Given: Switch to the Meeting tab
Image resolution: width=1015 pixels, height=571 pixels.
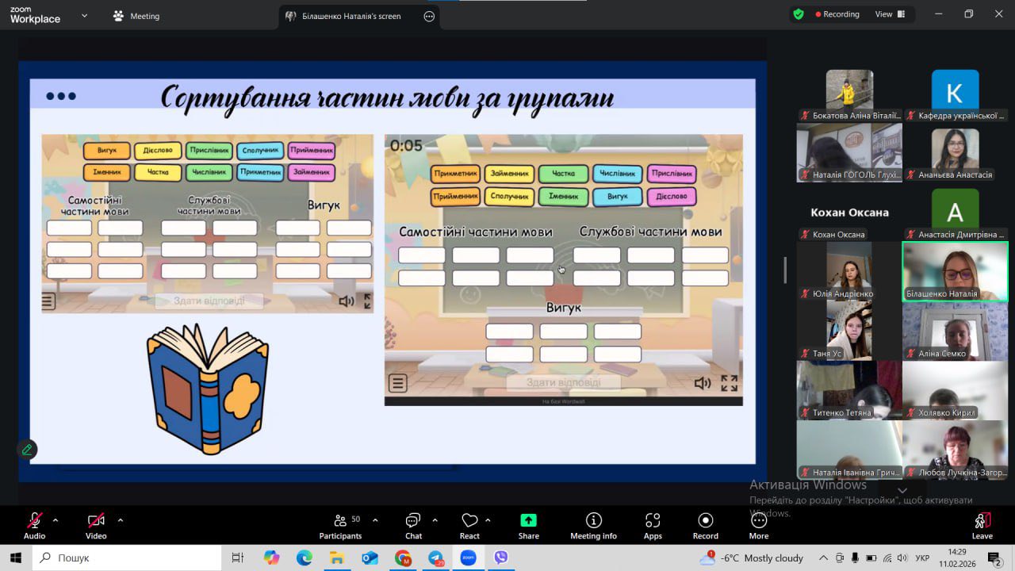Looking at the screenshot, I should [136, 16].
